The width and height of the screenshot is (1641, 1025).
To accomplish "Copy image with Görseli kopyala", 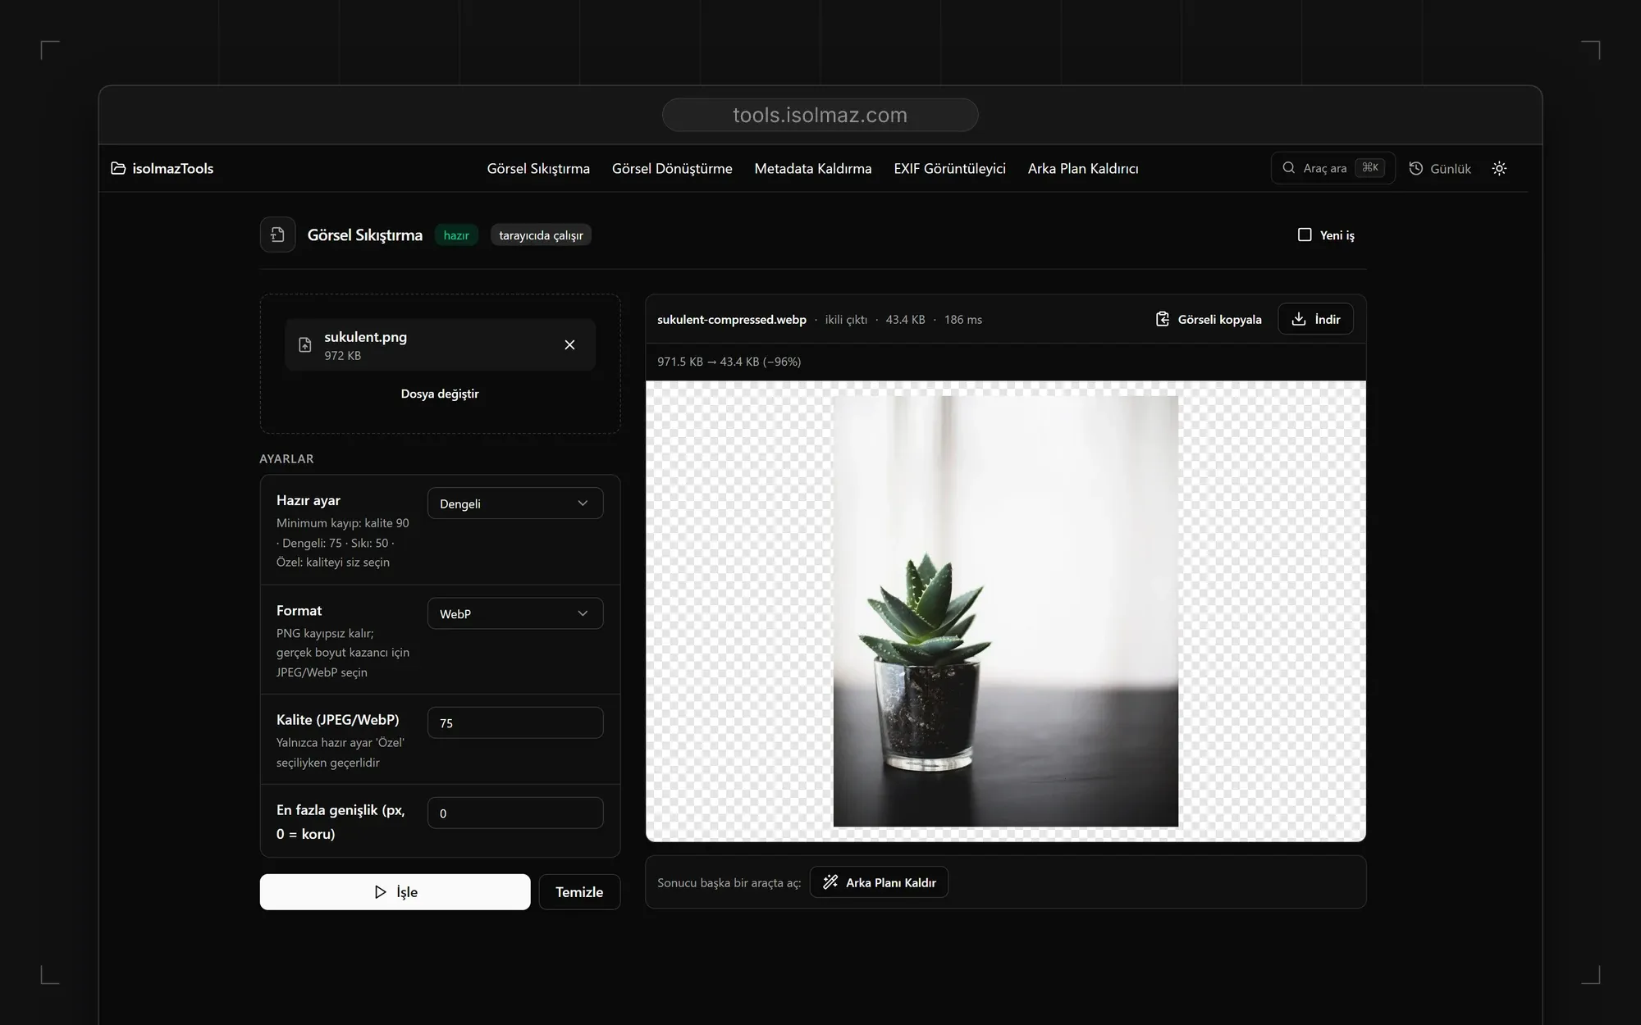I will [1209, 319].
